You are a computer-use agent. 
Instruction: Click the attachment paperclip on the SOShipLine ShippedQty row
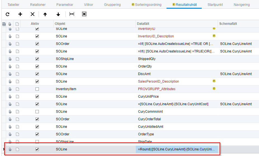click(x=10, y=59)
